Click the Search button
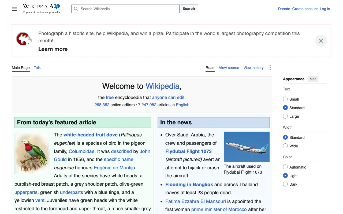Screen dimensions: 343x214 point(189,9)
